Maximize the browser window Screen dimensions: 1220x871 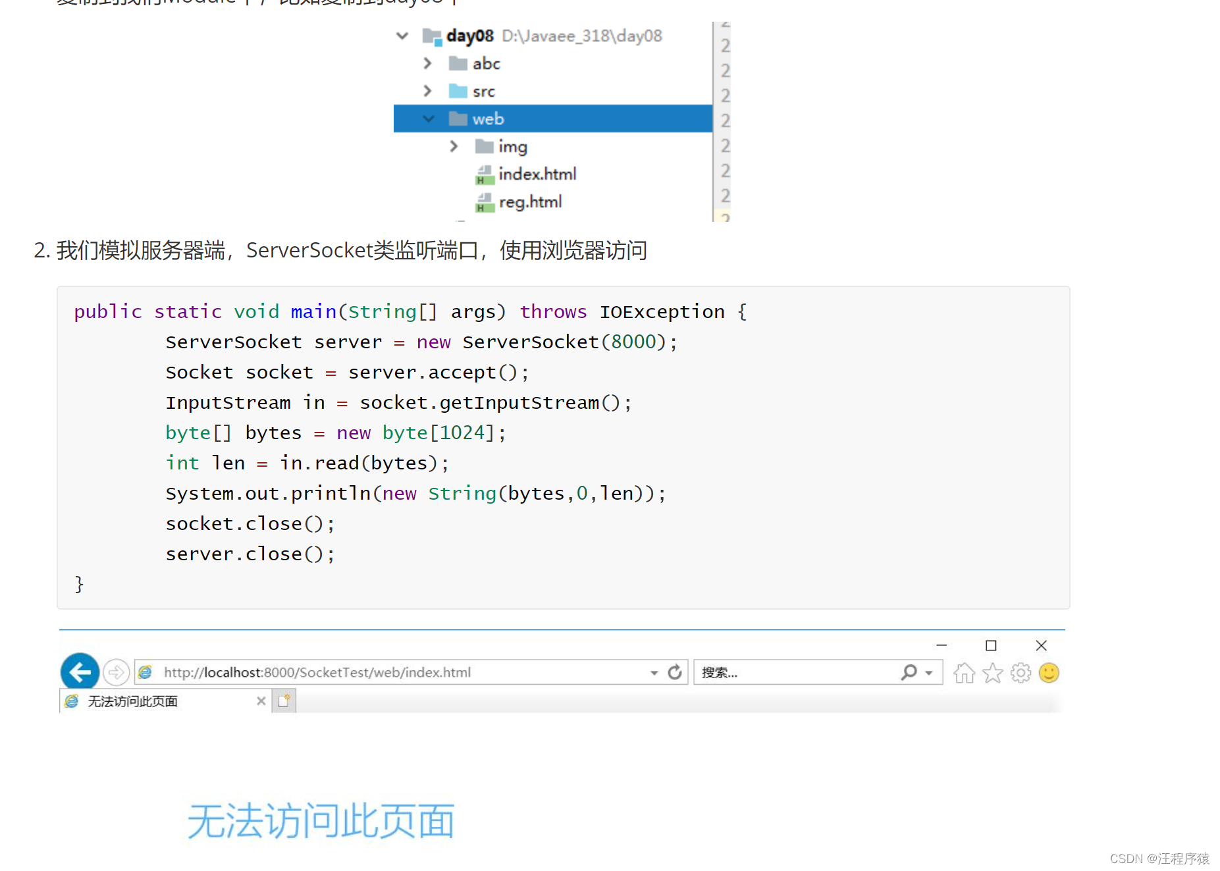pos(991,645)
